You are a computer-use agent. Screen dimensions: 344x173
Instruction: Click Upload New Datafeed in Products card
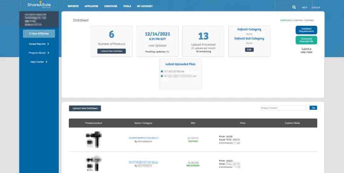111,51
